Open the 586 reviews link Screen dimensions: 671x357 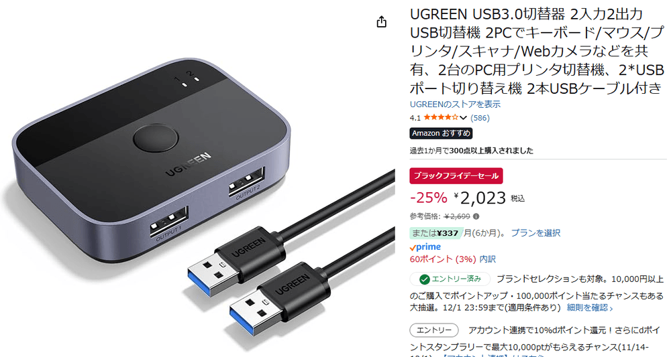(480, 118)
